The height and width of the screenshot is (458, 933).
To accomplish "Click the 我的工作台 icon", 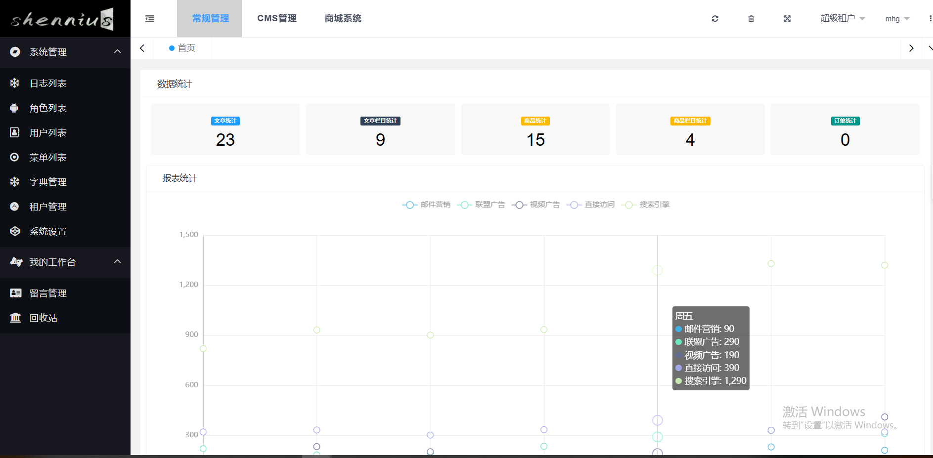I will tap(16, 262).
